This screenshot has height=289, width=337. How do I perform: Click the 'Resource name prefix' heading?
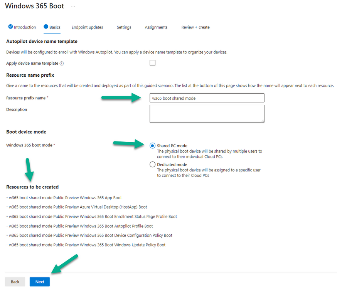(30, 75)
